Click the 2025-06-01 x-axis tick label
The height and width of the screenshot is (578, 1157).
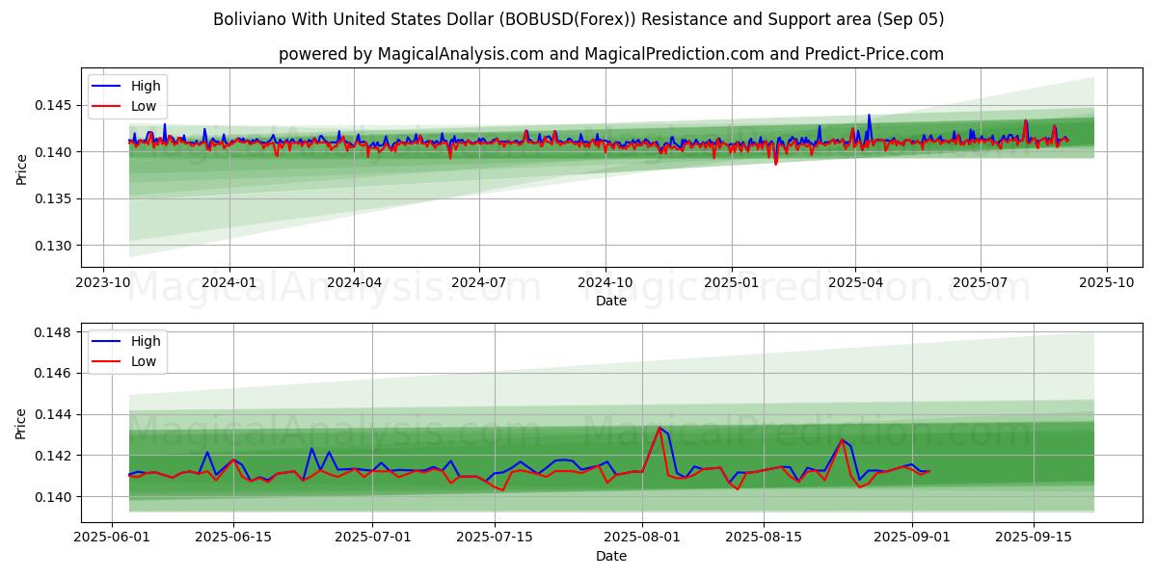tap(112, 538)
